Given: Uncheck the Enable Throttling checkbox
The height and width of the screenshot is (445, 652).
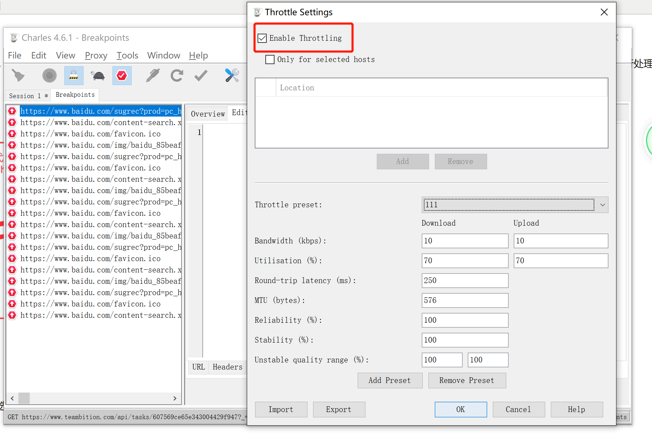Looking at the screenshot, I should (x=262, y=38).
